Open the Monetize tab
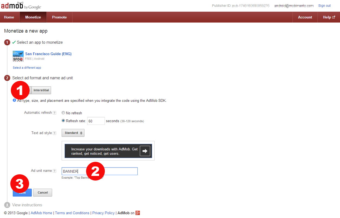 33,17
